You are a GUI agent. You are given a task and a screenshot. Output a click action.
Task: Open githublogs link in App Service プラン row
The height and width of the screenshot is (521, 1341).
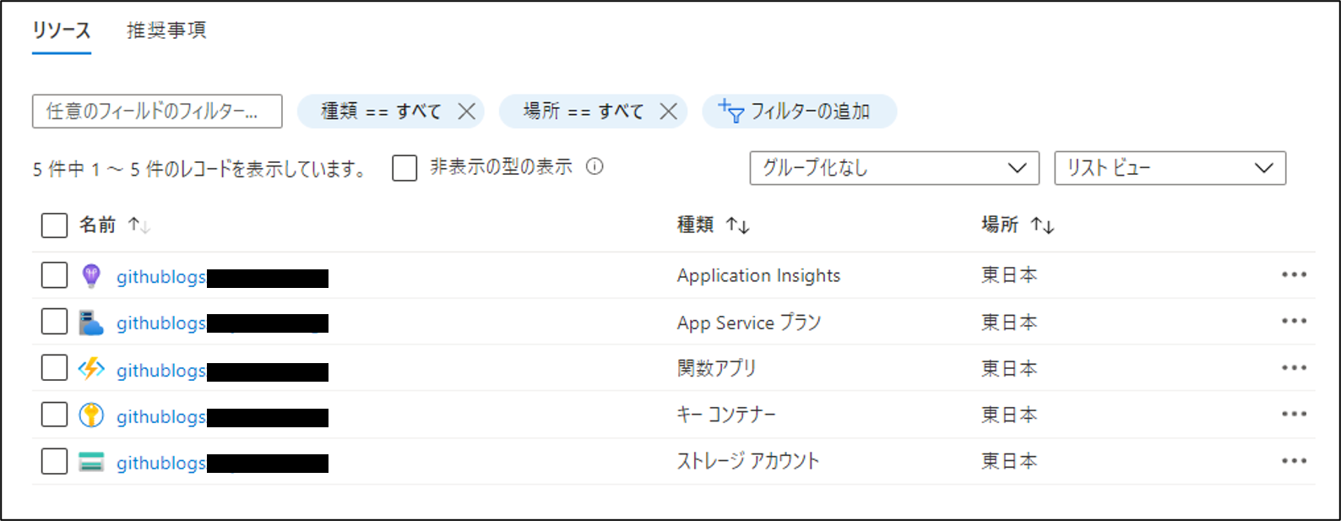pyautogui.click(x=161, y=323)
